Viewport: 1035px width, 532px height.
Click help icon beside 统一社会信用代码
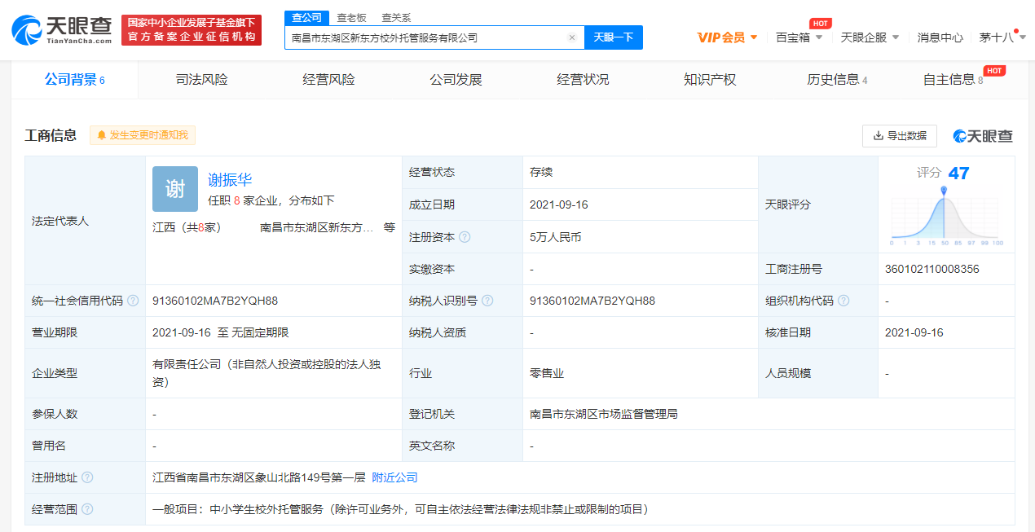pyautogui.click(x=133, y=301)
